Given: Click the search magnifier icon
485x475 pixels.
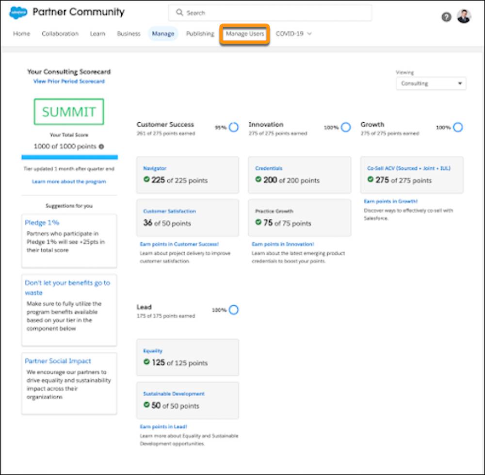Looking at the screenshot, I should tap(179, 13).
